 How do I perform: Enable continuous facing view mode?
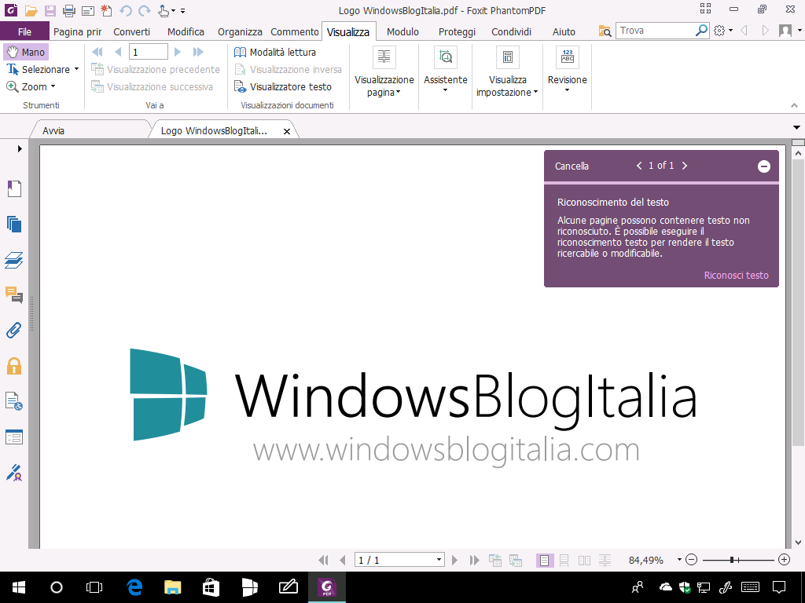[605, 560]
